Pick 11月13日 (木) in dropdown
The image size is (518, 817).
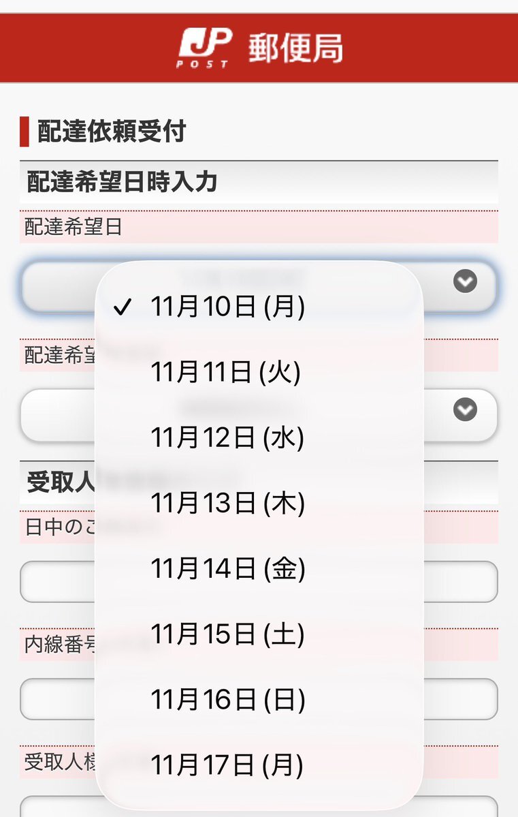click(x=227, y=504)
